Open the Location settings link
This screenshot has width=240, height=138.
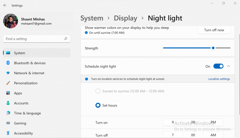219,79
